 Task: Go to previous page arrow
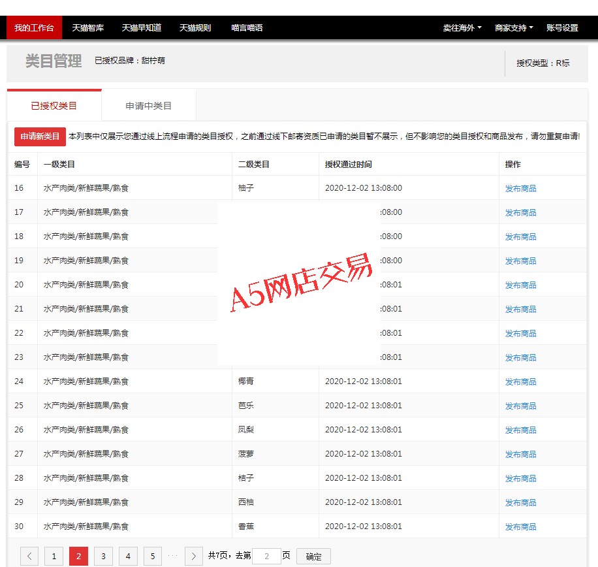29,557
